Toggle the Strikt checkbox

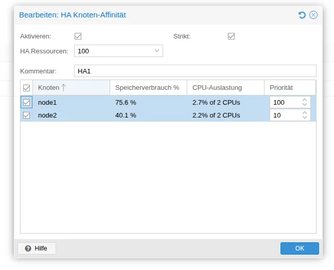click(x=232, y=36)
